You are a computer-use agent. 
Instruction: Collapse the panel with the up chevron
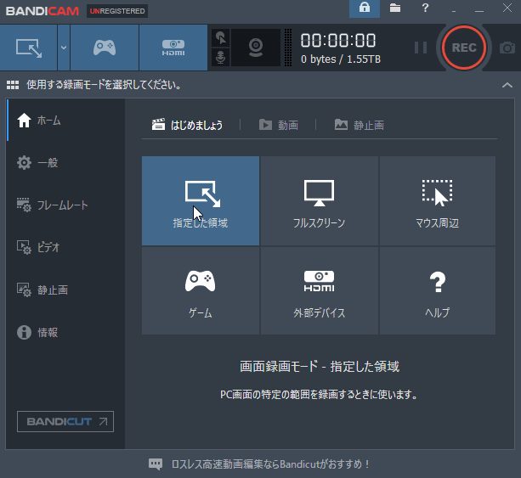click(507, 85)
